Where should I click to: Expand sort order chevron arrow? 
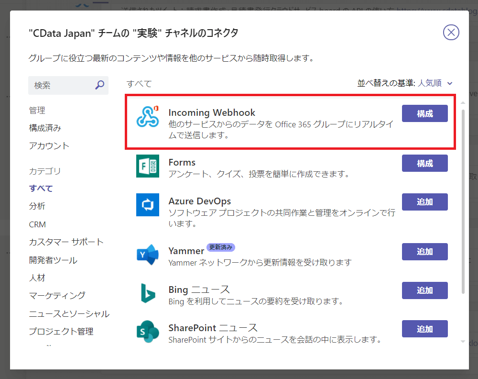click(450, 83)
